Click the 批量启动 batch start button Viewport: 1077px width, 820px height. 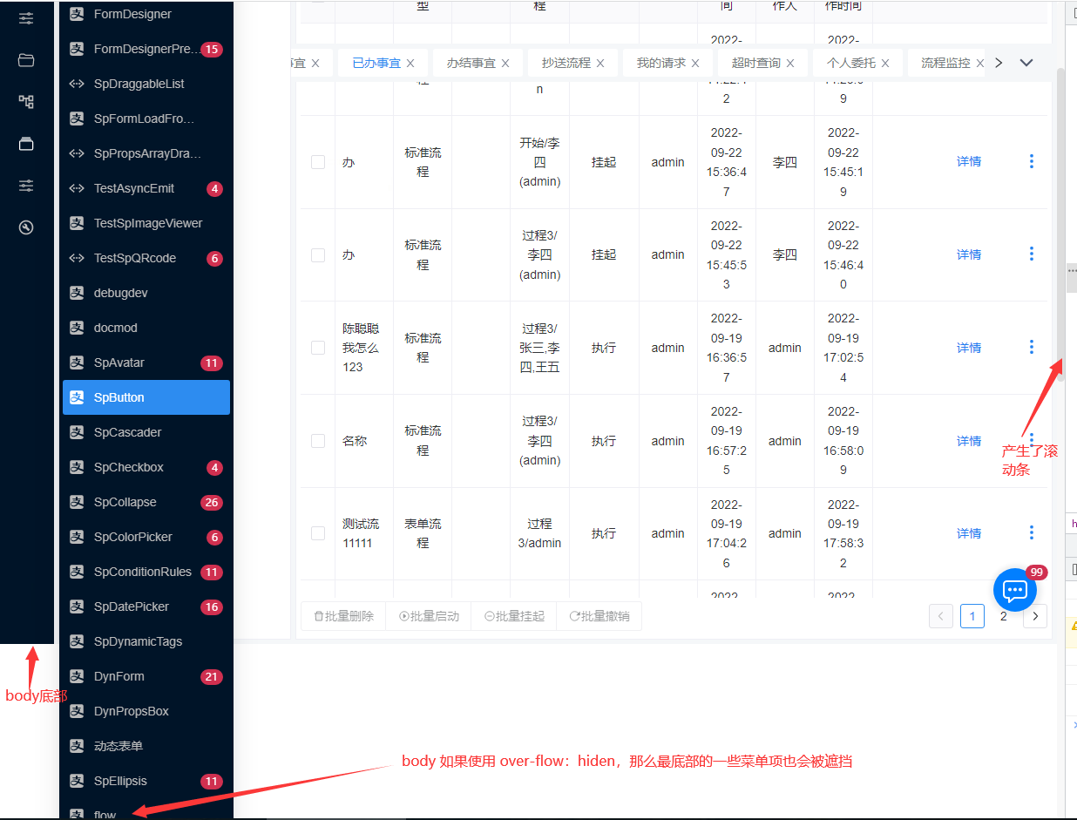click(x=429, y=616)
